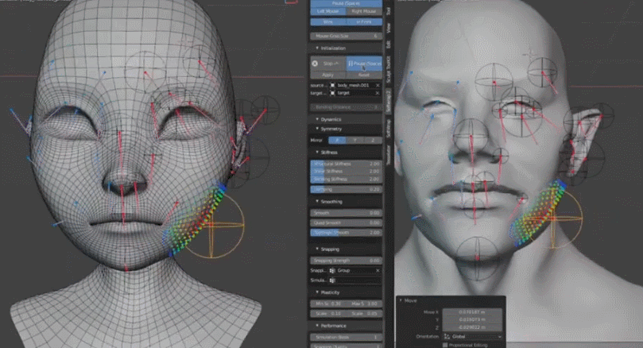Click the Pause (Space) button beside Stop

click(364, 64)
